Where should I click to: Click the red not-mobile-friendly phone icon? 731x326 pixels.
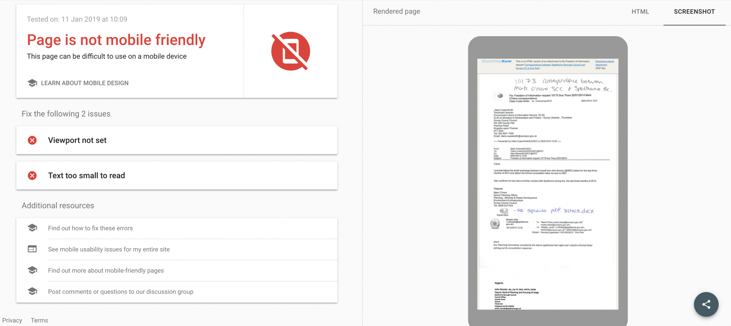coord(290,51)
